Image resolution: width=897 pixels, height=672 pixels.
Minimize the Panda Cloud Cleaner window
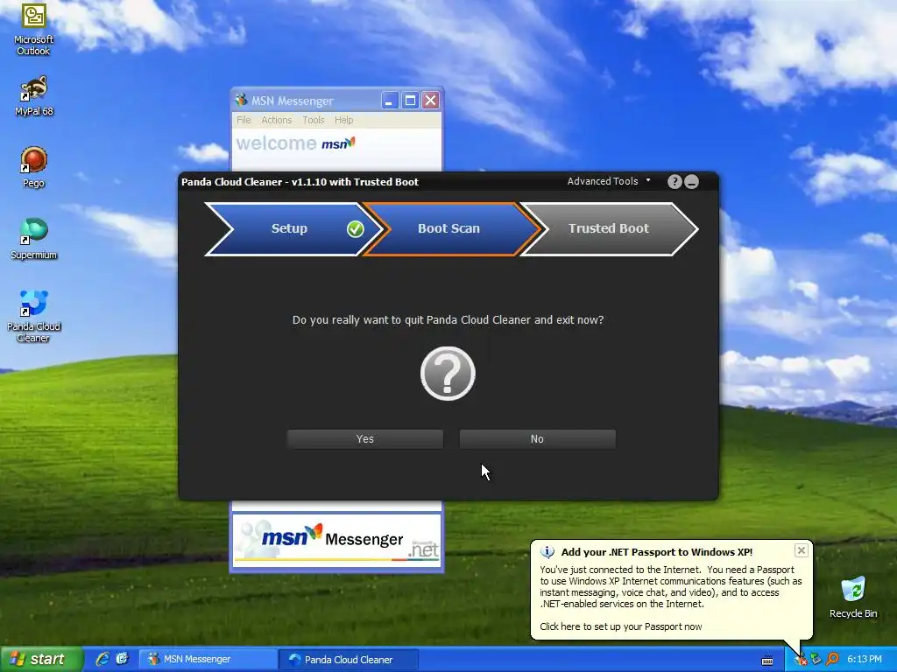click(692, 182)
